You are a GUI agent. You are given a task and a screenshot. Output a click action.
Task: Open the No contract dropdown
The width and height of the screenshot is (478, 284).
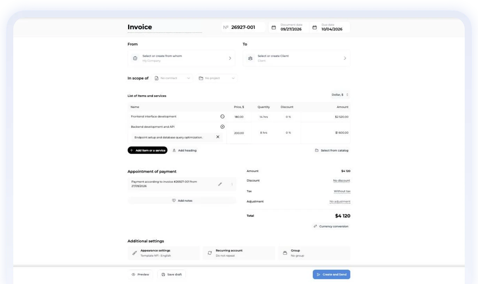173,78
